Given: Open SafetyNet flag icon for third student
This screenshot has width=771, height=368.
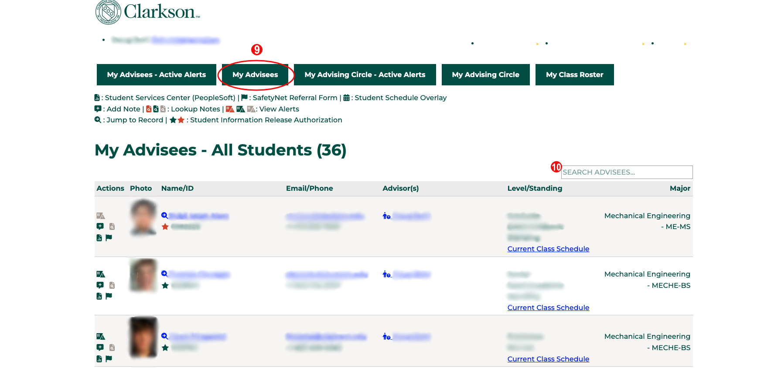Looking at the screenshot, I should point(109,359).
